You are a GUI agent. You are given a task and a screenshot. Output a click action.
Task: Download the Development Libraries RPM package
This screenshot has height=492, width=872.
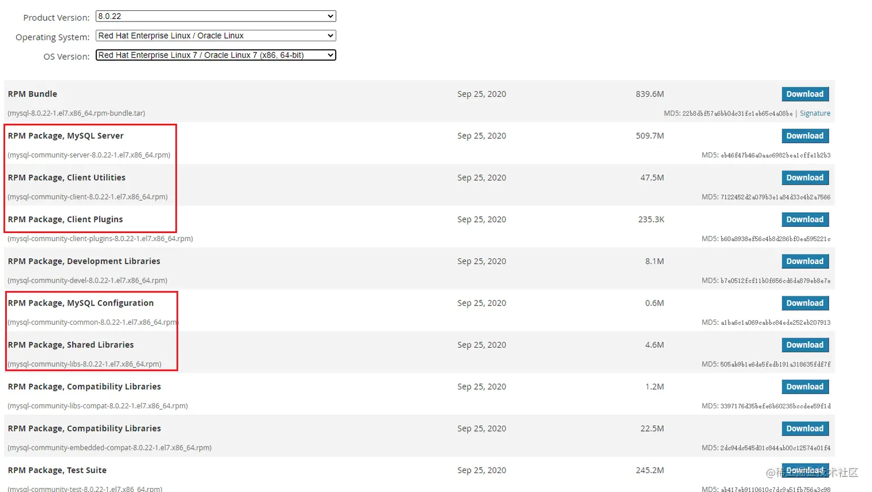[x=805, y=261]
